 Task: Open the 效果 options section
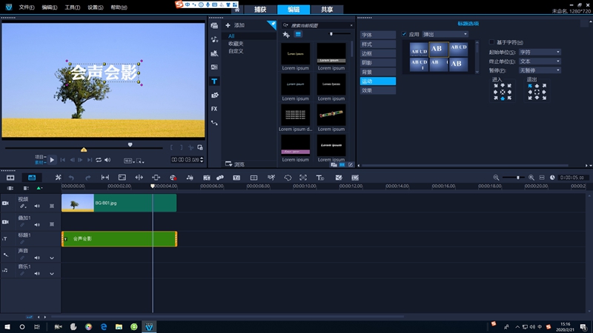378,90
